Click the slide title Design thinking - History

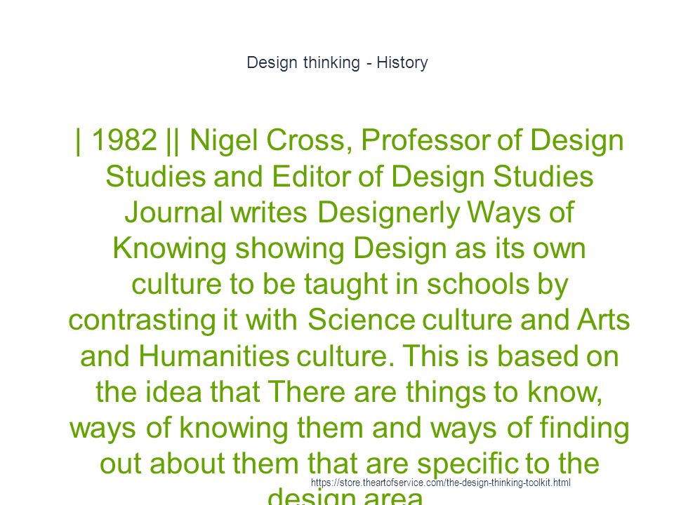coord(337,62)
